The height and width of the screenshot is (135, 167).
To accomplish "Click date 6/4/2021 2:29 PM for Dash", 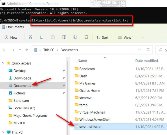I will (x=149, y=76).
